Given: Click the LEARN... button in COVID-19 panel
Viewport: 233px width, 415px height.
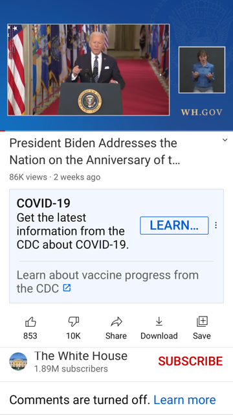Looking at the screenshot, I should 174,226.
